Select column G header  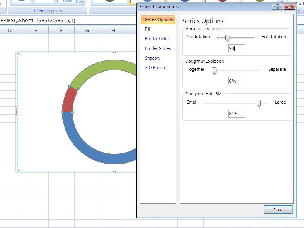coord(87,30)
